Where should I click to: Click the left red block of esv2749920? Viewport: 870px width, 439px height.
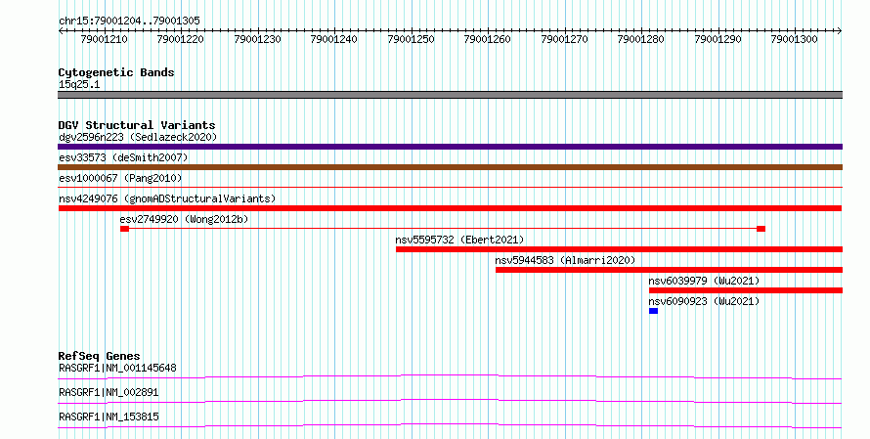pos(125,229)
